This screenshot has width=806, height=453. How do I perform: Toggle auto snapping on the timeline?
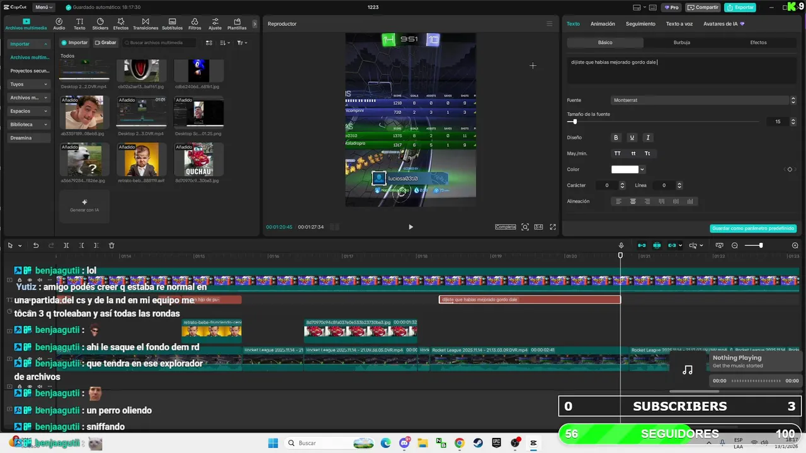point(657,245)
